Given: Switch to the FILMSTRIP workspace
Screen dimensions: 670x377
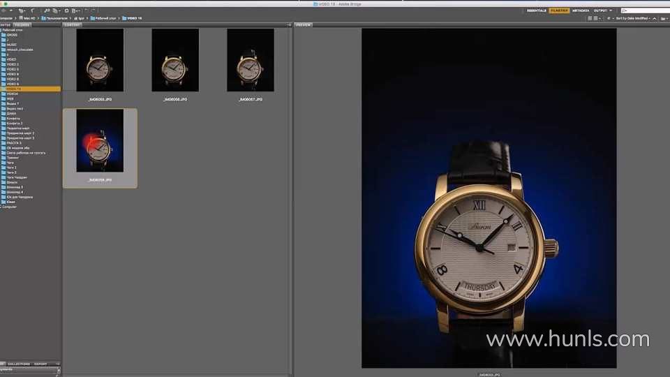Looking at the screenshot, I should [x=559, y=10].
